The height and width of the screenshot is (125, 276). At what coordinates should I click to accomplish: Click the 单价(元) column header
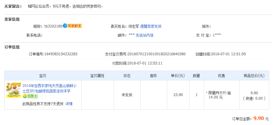point(178,76)
